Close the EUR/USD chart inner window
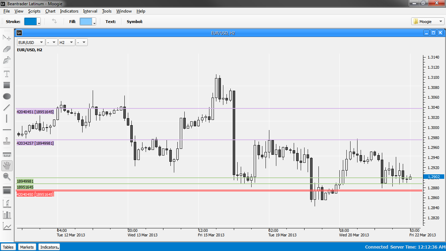Viewport: 446px width, 251px height. point(440,33)
